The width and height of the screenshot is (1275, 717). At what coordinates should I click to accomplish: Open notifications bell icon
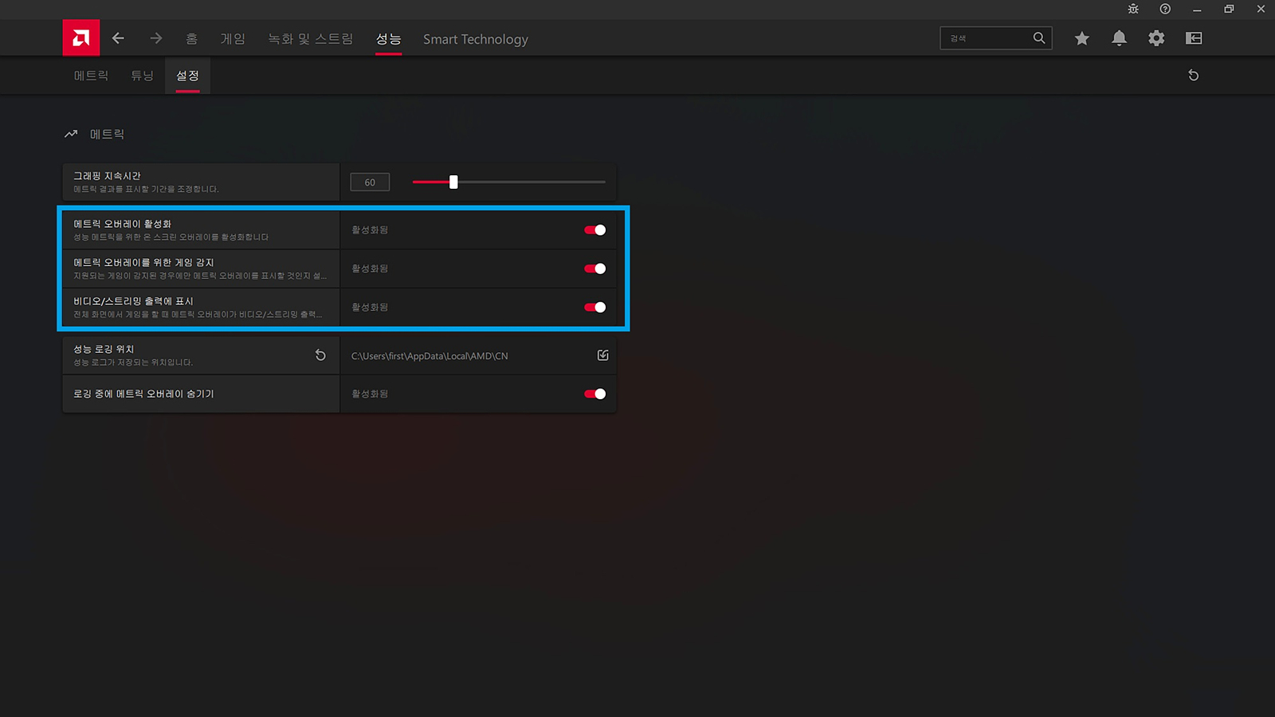1119,38
